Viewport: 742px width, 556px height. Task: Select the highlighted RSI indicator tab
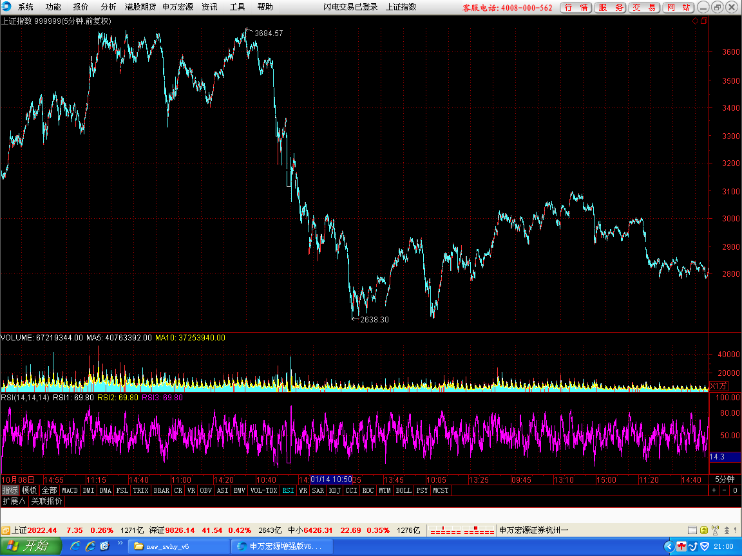[x=288, y=490]
